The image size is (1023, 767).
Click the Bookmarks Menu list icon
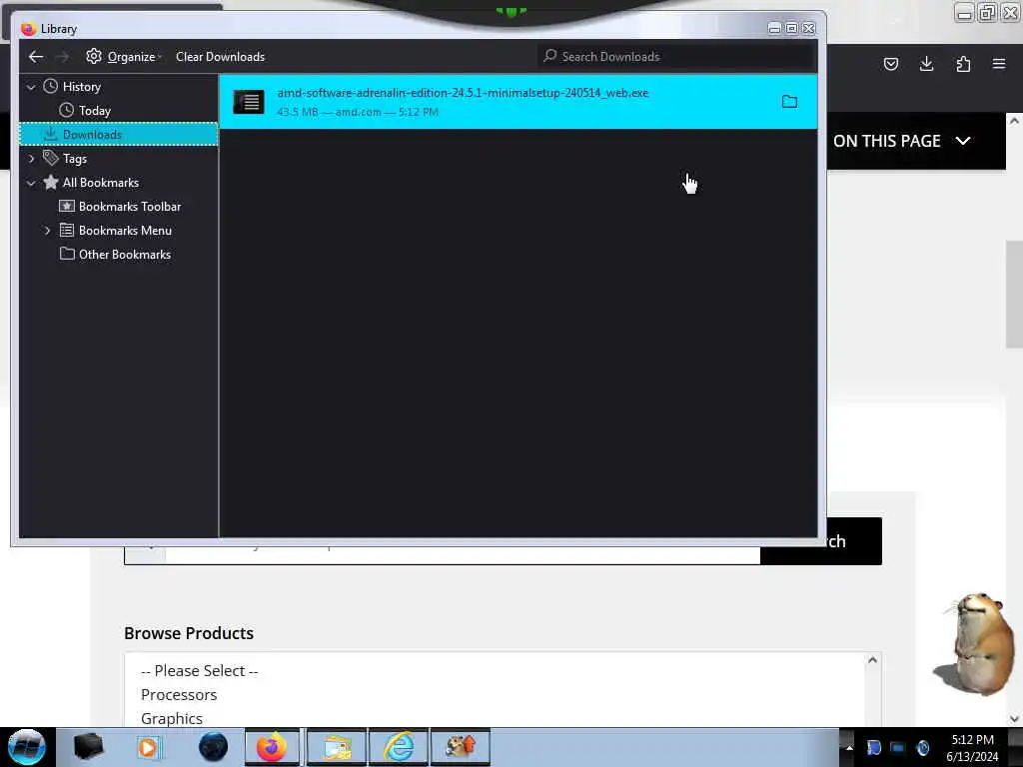[x=67, y=230]
